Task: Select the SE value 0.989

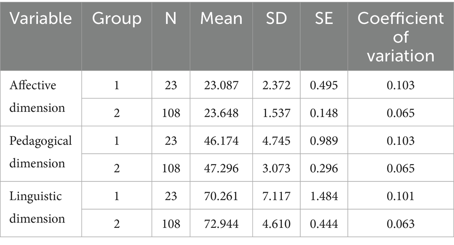Action: pyautogui.click(x=323, y=141)
